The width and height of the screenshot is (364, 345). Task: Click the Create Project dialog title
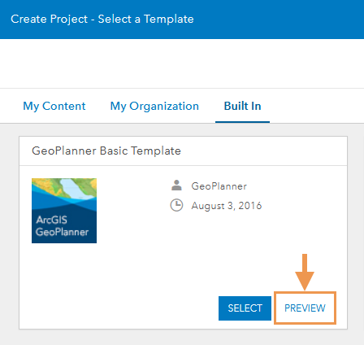point(102,19)
